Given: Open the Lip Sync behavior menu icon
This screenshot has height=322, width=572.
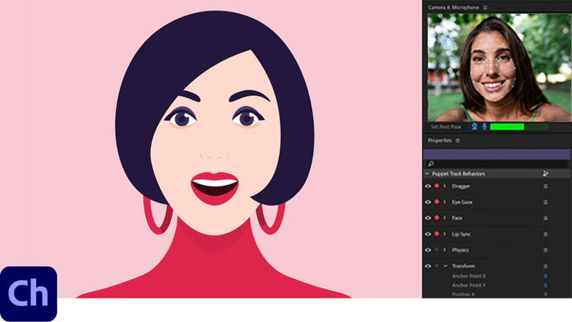Looking at the screenshot, I should 545,234.
